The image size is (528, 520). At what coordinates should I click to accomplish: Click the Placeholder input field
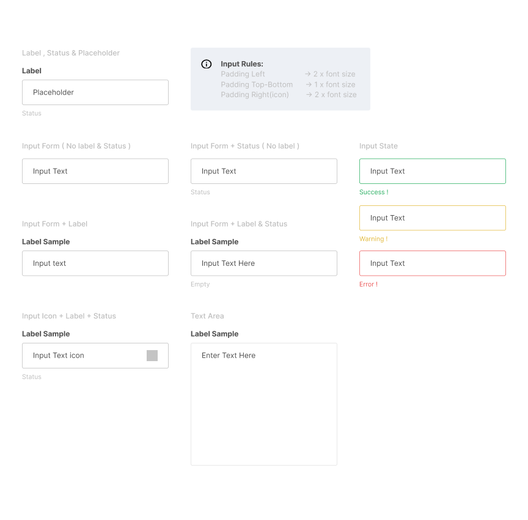(95, 92)
